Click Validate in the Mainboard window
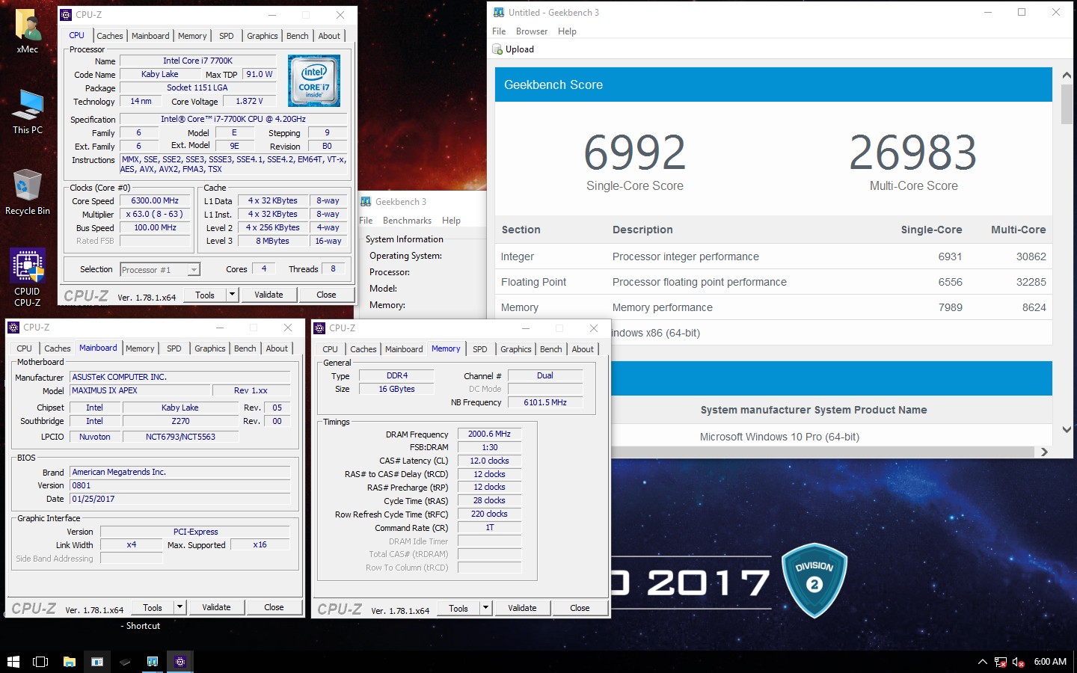The height and width of the screenshot is (673, 1077). [x=216, y=607]
